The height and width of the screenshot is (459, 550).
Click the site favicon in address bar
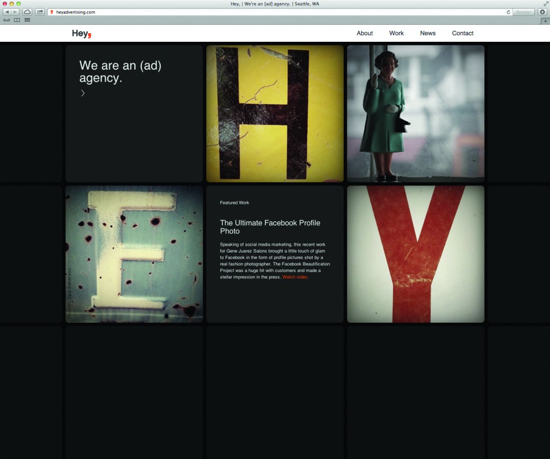52,12
